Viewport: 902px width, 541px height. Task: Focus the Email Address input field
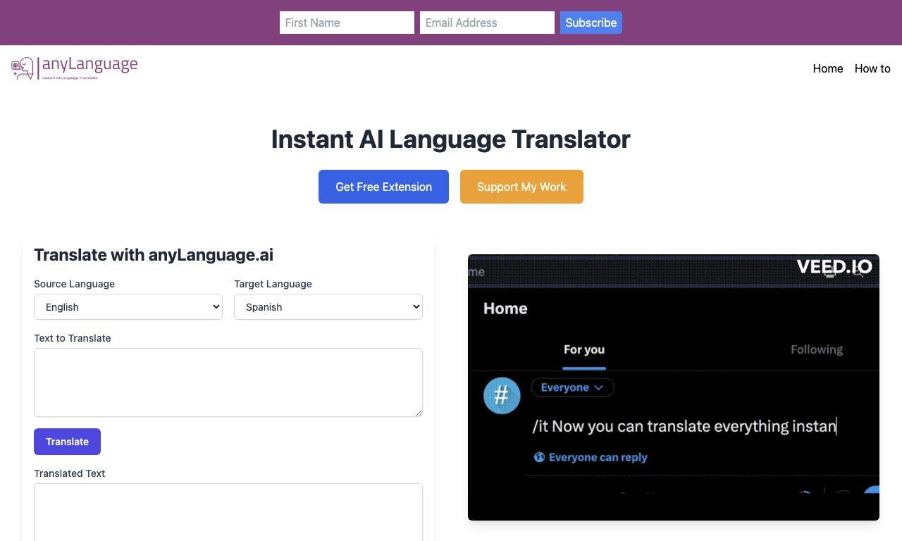[x=487, y=23]
